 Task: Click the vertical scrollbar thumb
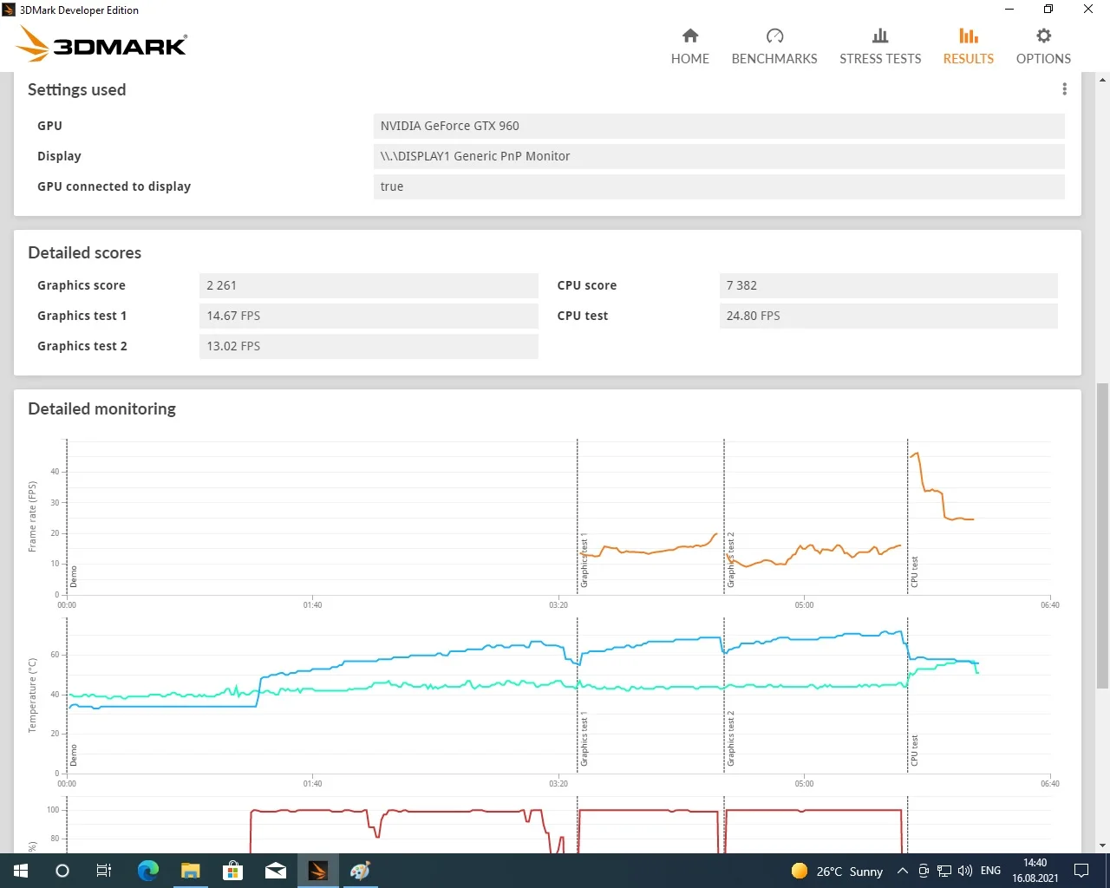tap(1102, 535)
